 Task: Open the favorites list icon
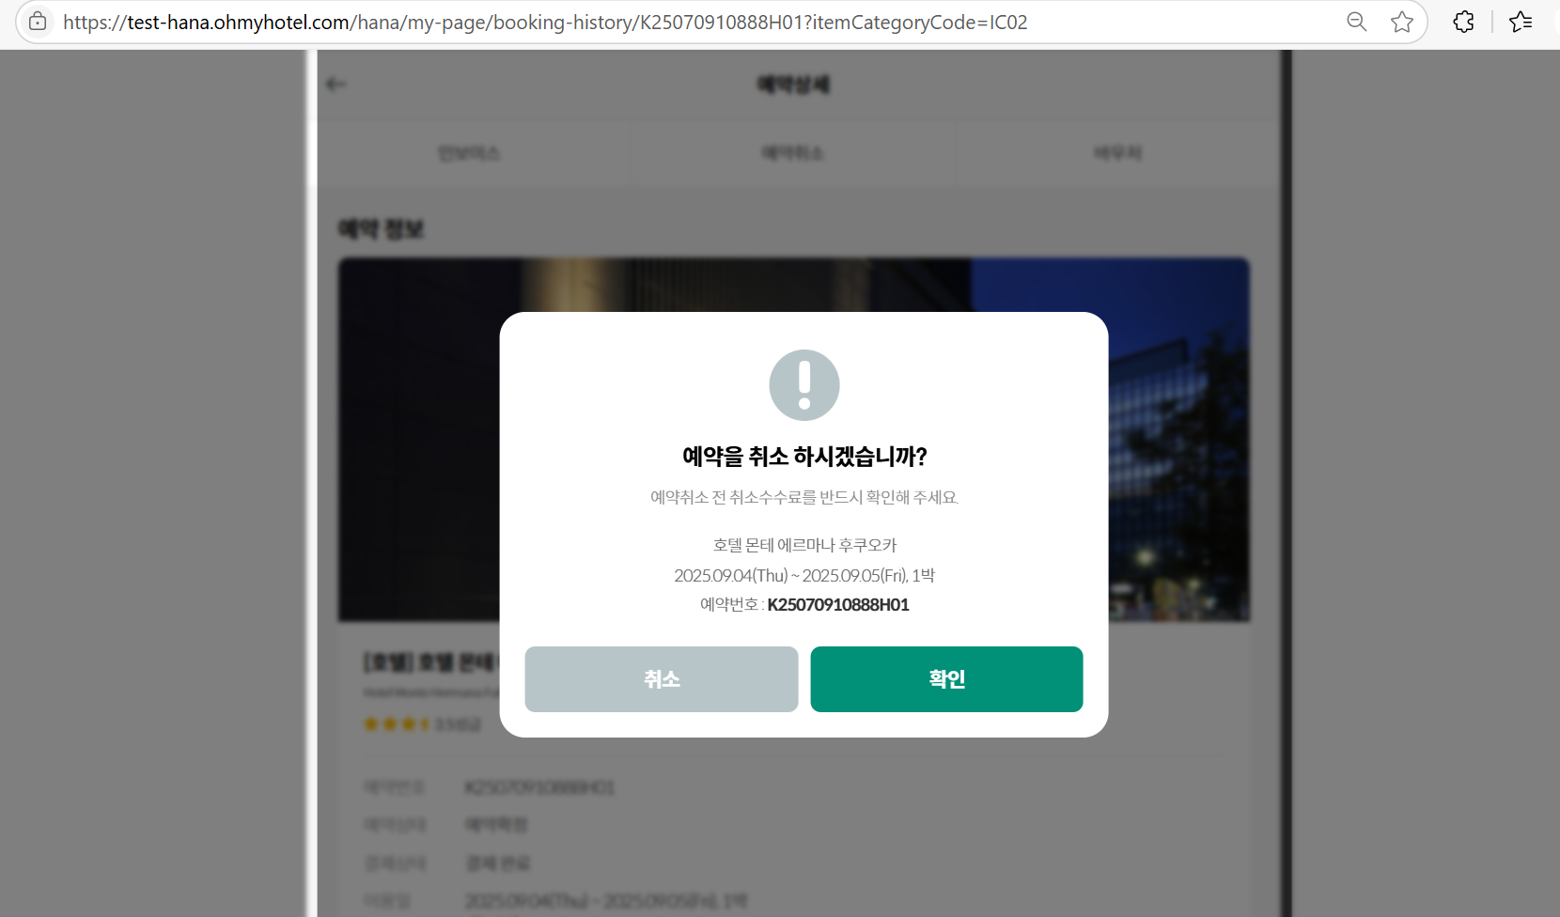pyautogui.click(x=1521, y=22)
